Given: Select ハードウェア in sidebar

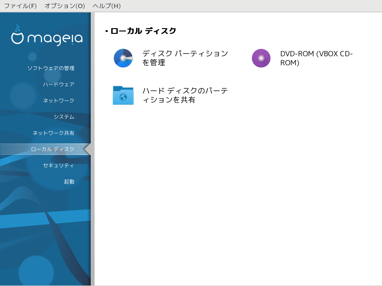Looking at the screenshot, I should pyautogui.click(x=58, y=84).
